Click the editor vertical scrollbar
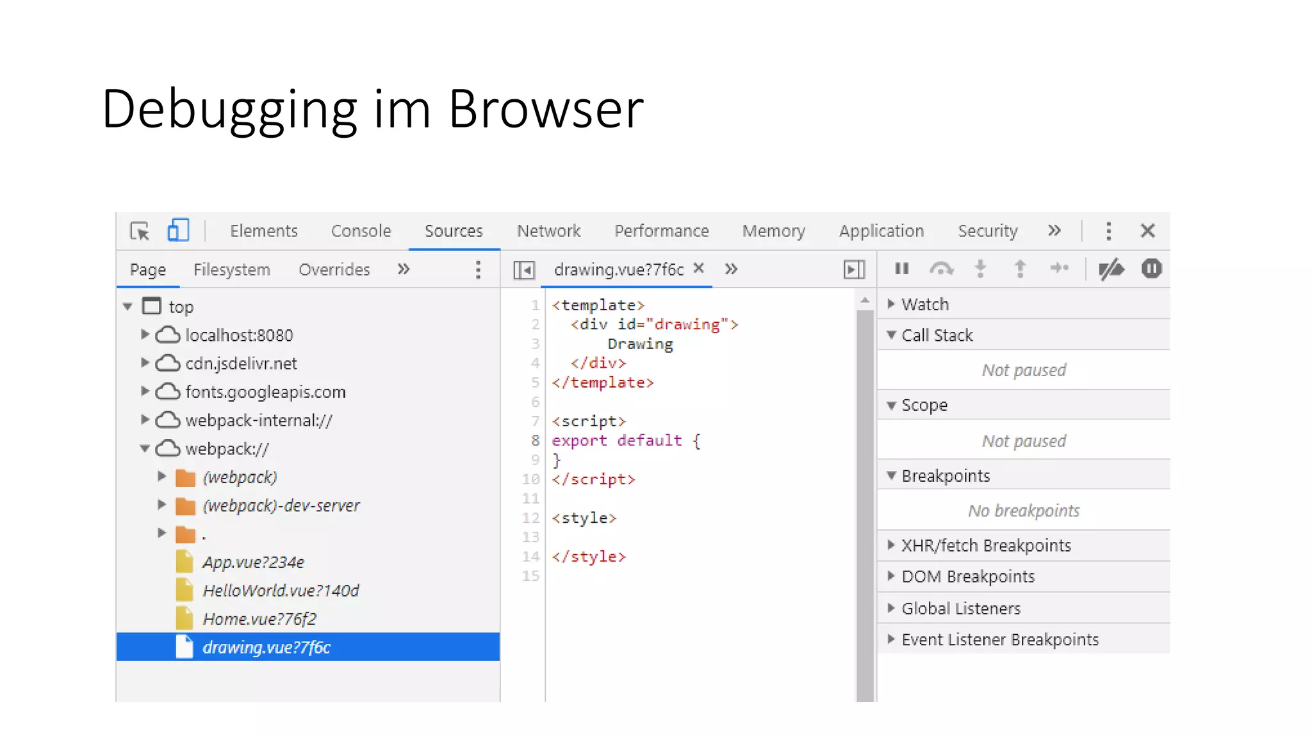 point(865,506)
